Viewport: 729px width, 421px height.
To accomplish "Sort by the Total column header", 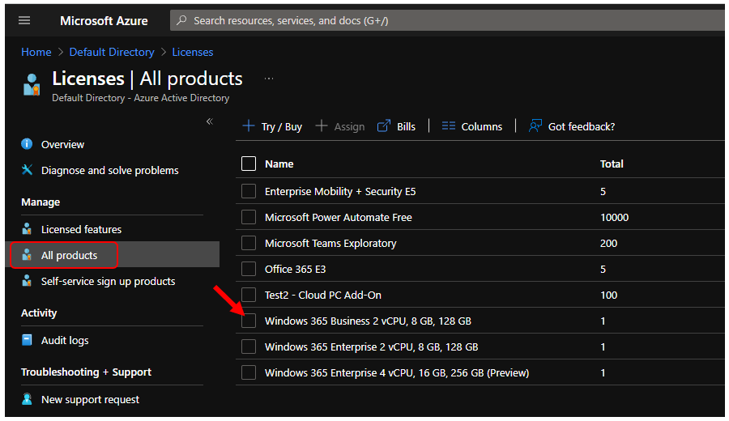I will (612, 164).
